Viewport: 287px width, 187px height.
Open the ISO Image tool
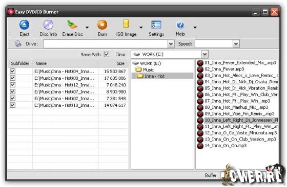tap(126, 24)
